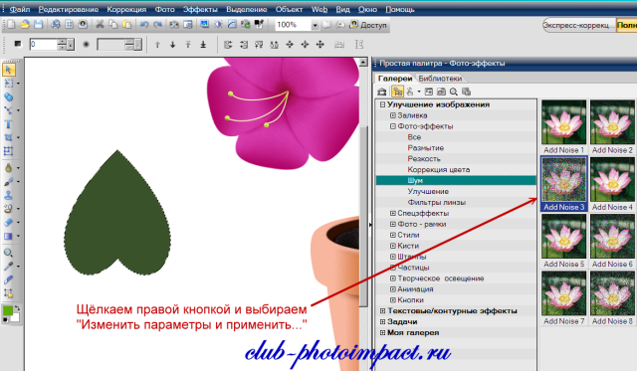Viewport: 637px width, 371px height.
Task: Expand the Моя галерея node
Action: pyautogui.click(x=382, y=333)
